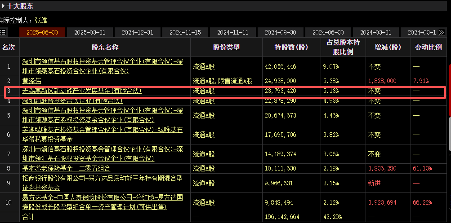Click the 实际控制人：张维 text
The height and width of the screenshot is (223, 451).
(x=23, y=20)
